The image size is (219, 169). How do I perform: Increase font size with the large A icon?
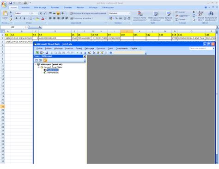[41, 13]
